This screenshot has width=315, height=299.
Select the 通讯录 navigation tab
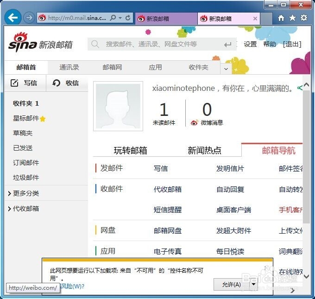[x=69, y=67]
